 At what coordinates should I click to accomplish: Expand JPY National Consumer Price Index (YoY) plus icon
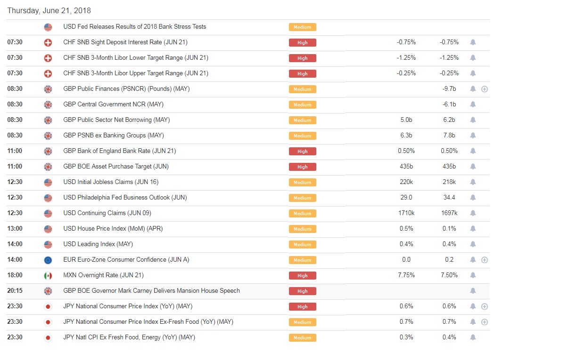[484, 306]
